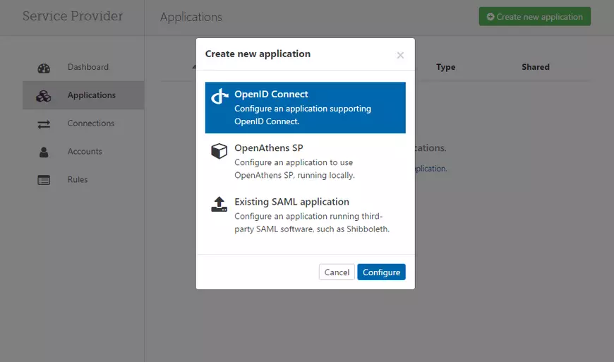614x362 pixels.
Task: Click the 'Create new application' dialog title
Action: coord(258,54)
